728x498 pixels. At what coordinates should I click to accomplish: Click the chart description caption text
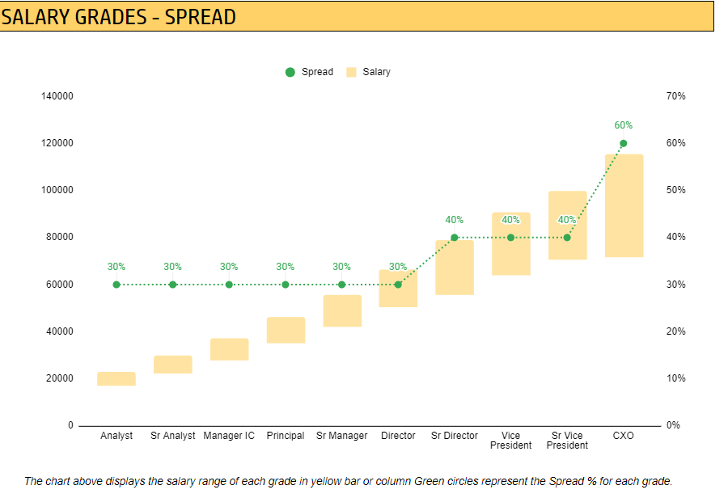(x=348, y=481)
